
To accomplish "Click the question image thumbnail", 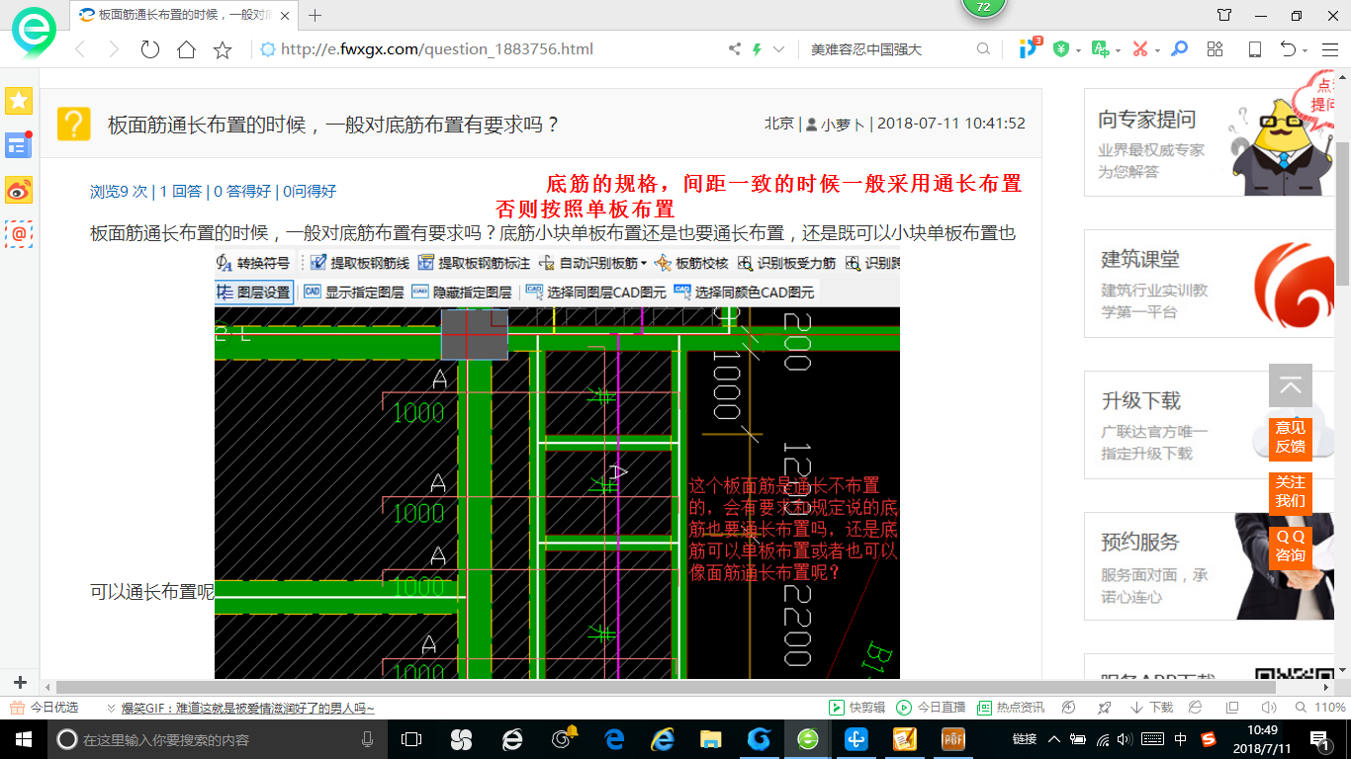I will pos(557,464).
